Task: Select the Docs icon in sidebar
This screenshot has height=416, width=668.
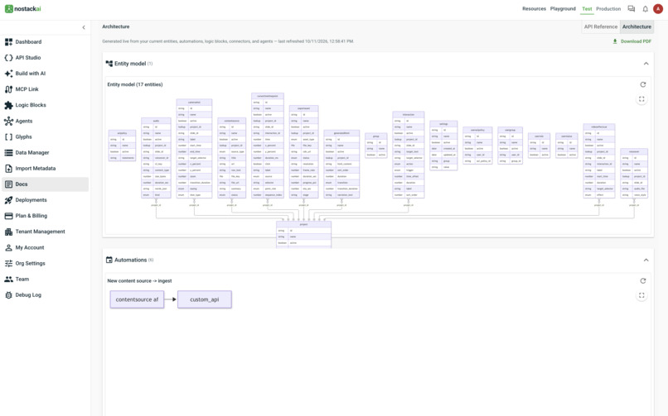Action: tap(8, 184)
